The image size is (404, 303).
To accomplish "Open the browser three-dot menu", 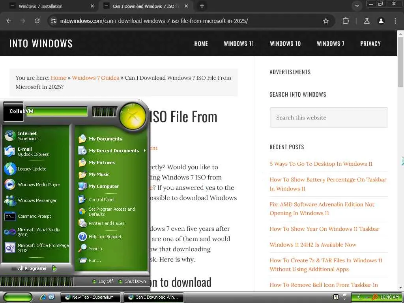I will (395, 21).
